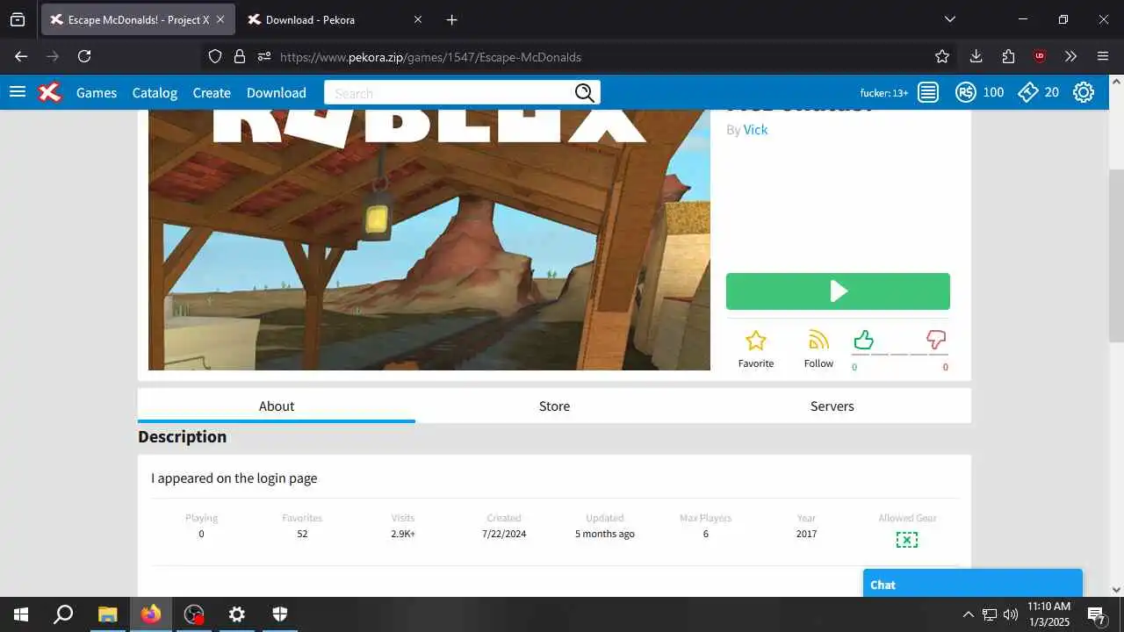Click the fucker: 13+ username label
The image size is (1124, 632).
tap(884, 93)
